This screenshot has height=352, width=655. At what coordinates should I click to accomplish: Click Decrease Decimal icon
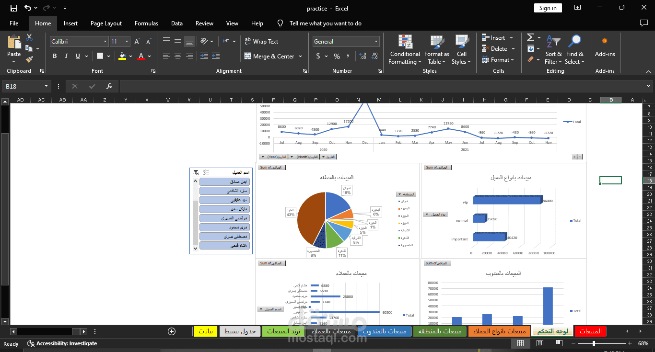[x=374, y=56]
